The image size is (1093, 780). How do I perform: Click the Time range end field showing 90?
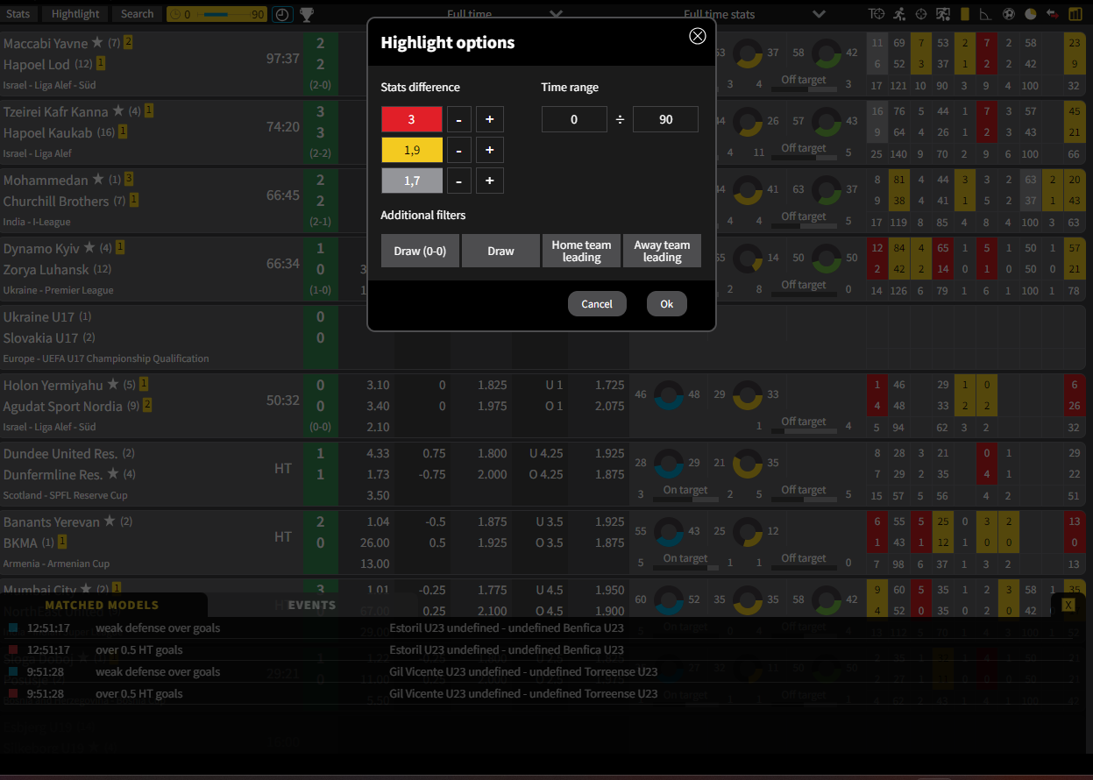point(665,119)
